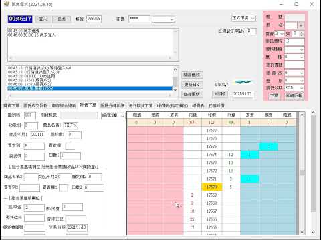
Task: Click the 17569 price cell in the ladder
Action: 212,195
